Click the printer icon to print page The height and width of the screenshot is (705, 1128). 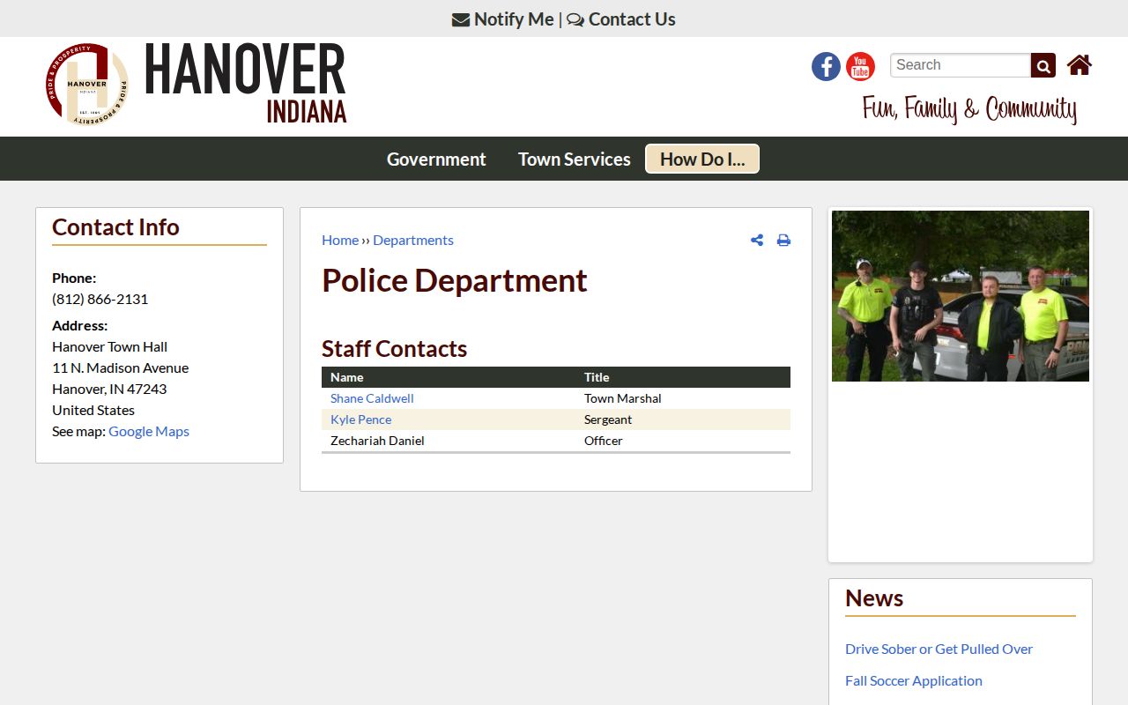pyautogui.click(x=783, y=240)
